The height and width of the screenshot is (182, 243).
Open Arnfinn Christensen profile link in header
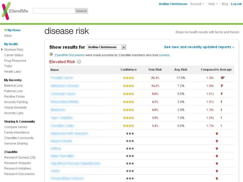point(173,4)
